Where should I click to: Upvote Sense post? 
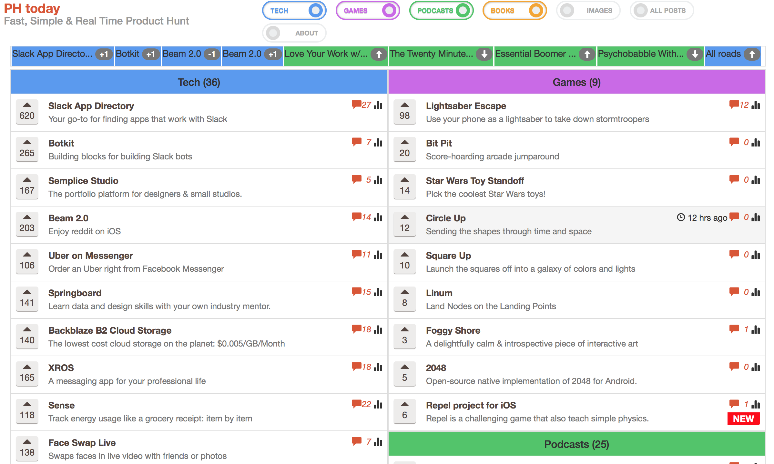pyautogui.click(x=27, y=411)
